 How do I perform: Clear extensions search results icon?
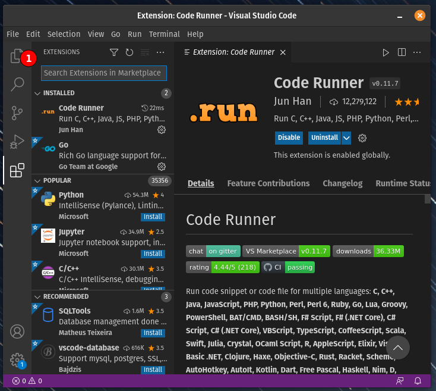coord(145,52)
